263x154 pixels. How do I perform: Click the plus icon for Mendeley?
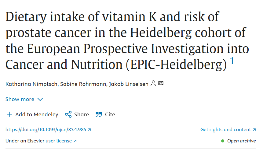pos(9,114)
